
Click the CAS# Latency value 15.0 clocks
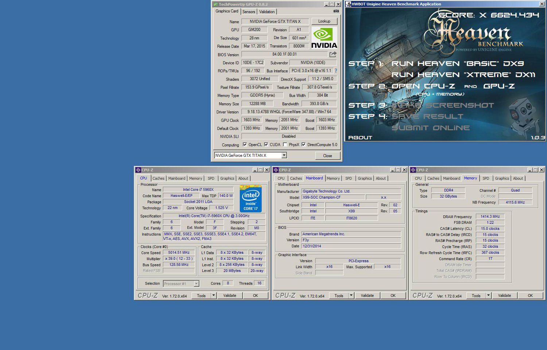coord(490,228)
